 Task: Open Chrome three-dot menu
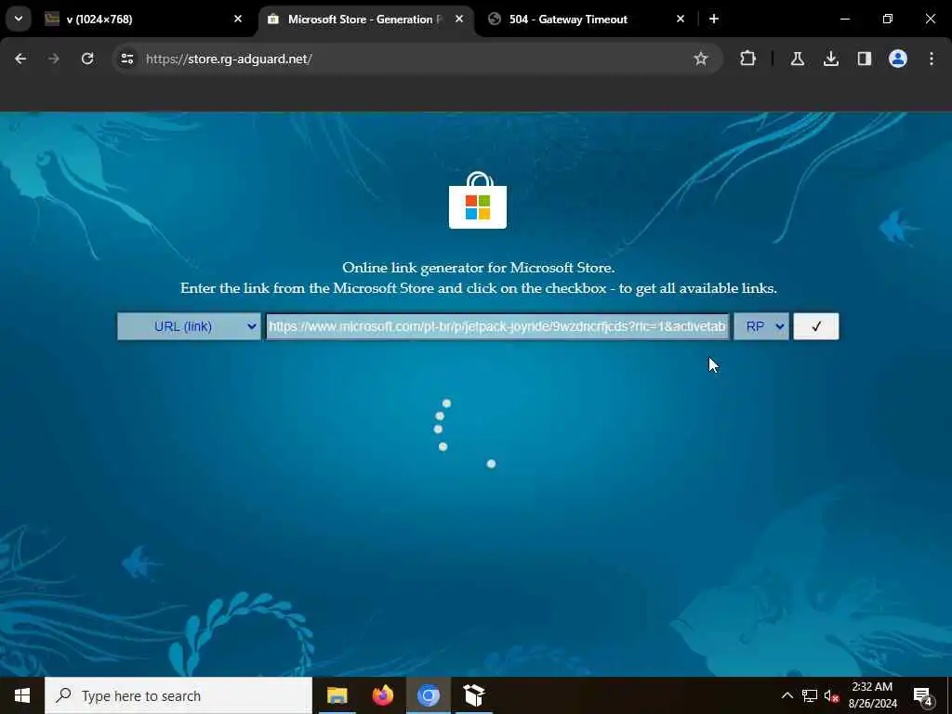click(932, 59)
